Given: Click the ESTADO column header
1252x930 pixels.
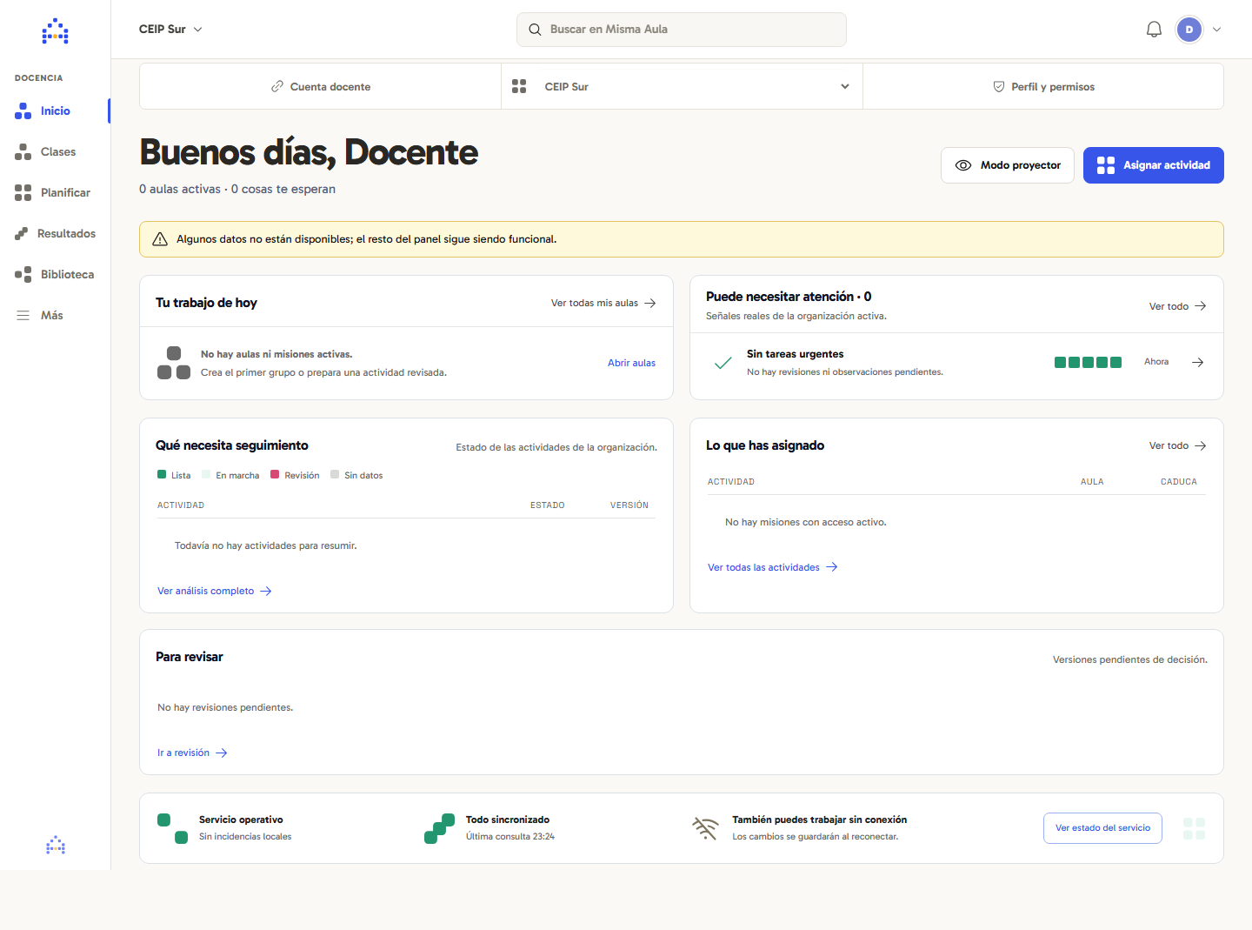Looking at the screenshot, I should click(548, 505).
